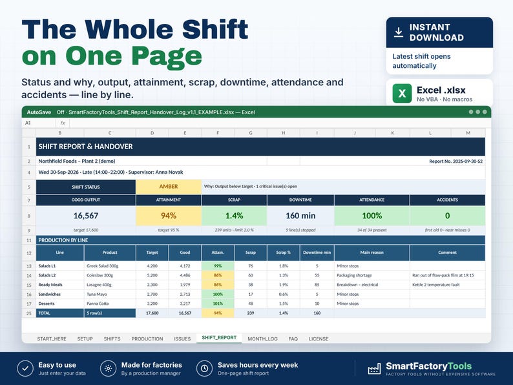Click the 100% attendance KPI value
The image size is (513, 385).
[x=372, y=216]
